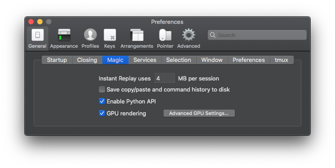Open the Pointer preferences pane
Viewport: 335px width, 168px height.
[x=165, y=38]
